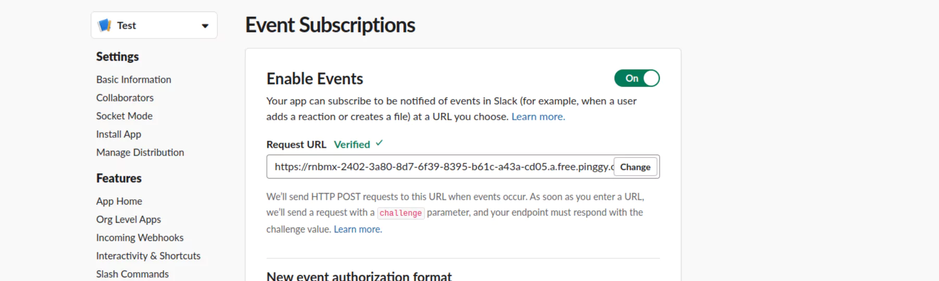
Task: Open Learn more link after 'challenge value'
Action: tap(358, 229)
